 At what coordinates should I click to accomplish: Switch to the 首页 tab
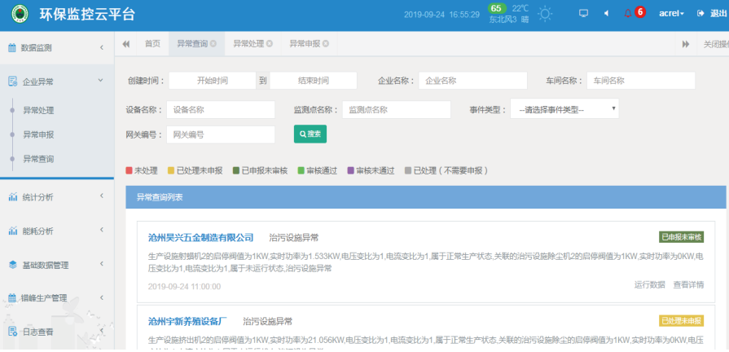(x=152, y=44)
